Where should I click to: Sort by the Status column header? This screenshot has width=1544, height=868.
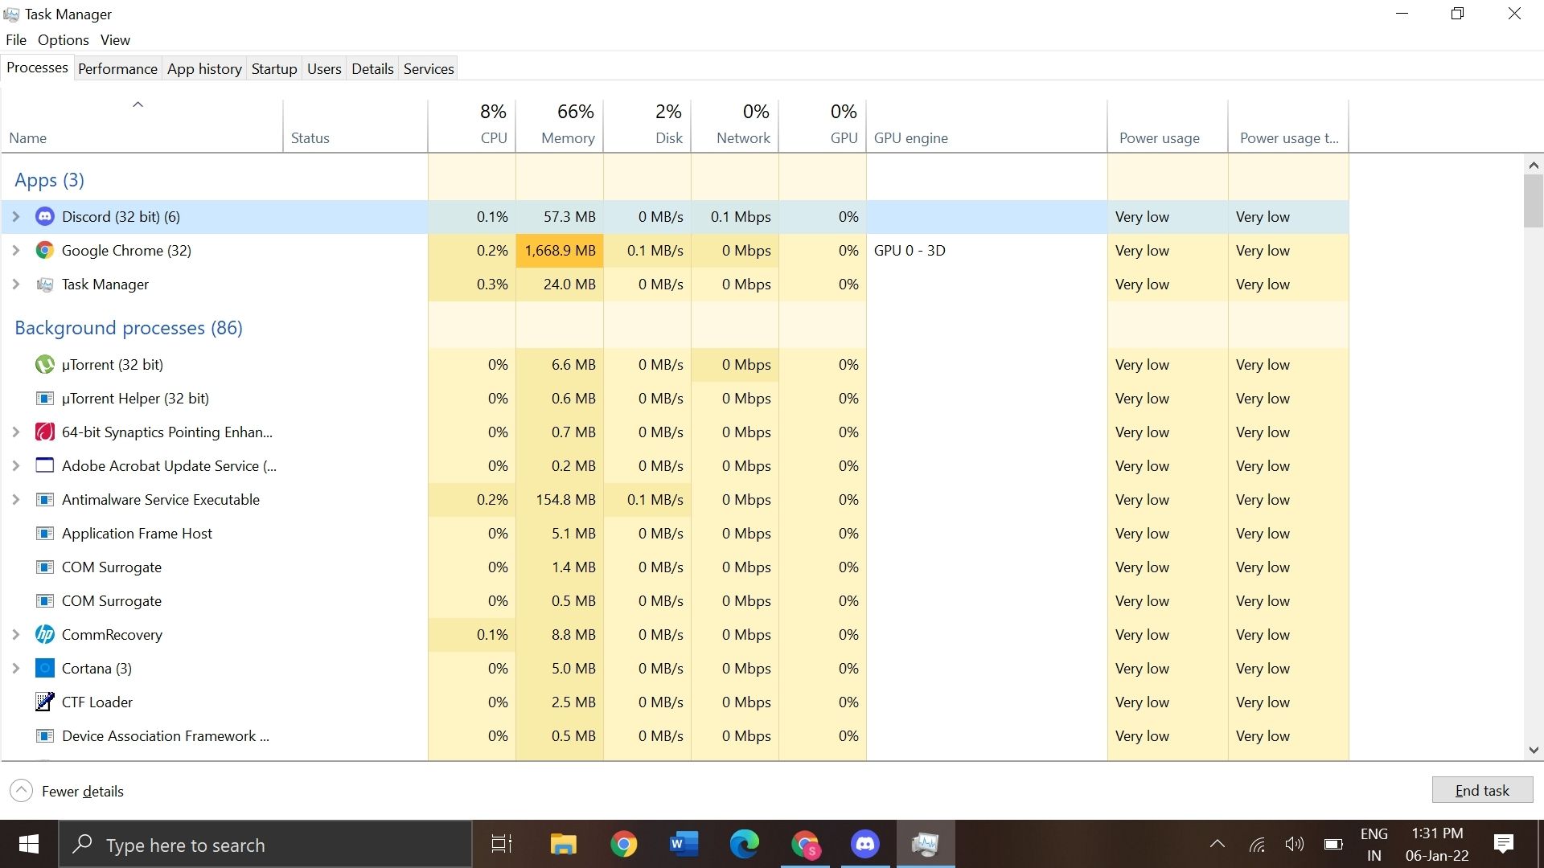355,125
